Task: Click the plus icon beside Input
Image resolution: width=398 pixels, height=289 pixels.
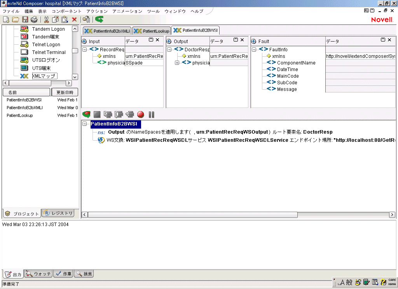Action: 84,41
